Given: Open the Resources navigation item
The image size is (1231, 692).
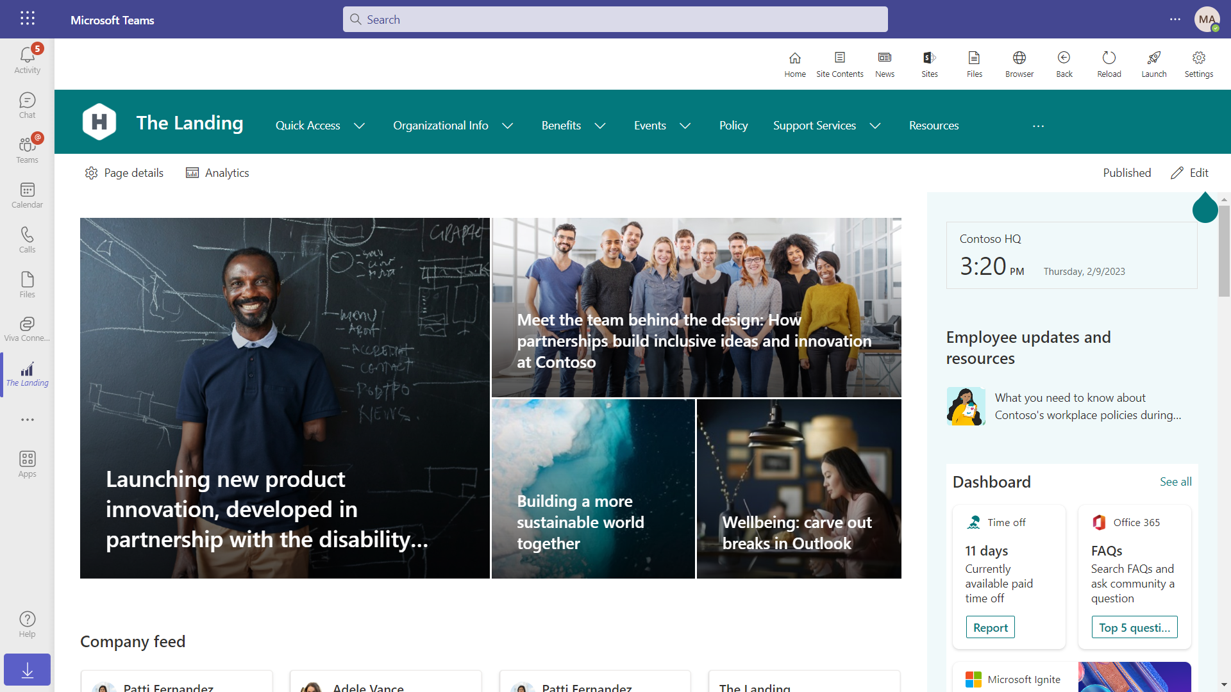Looking at the screenshot, I should tap(934, 126).
